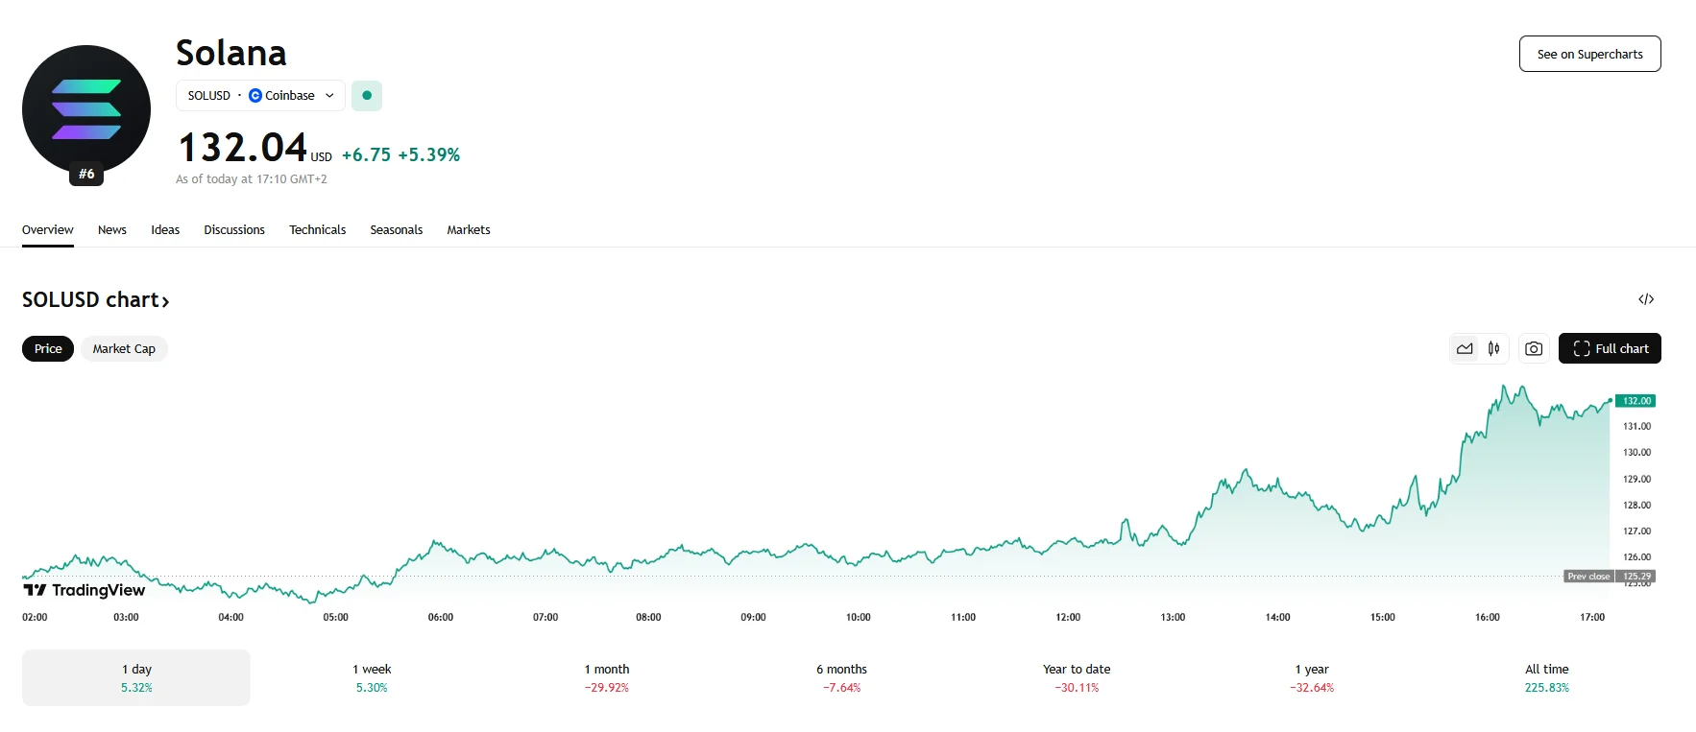Click the Coinbase exchange logo icon
Image resolution: width=1696 pixels, height=732 pixels.
[255, 96]
